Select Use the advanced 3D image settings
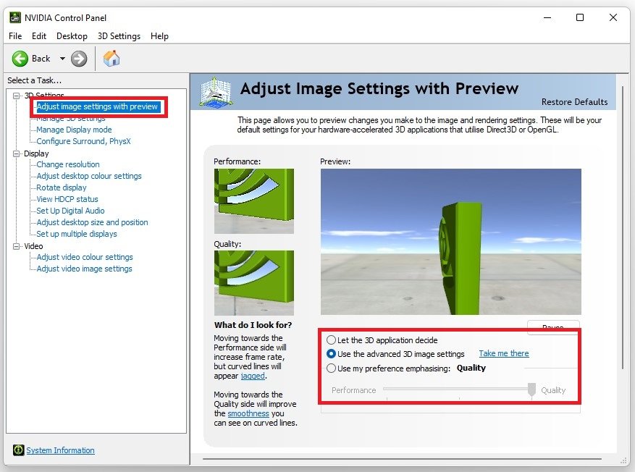 click(x=332, y=354)
